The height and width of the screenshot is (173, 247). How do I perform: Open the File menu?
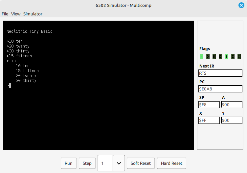click(5, 14)
